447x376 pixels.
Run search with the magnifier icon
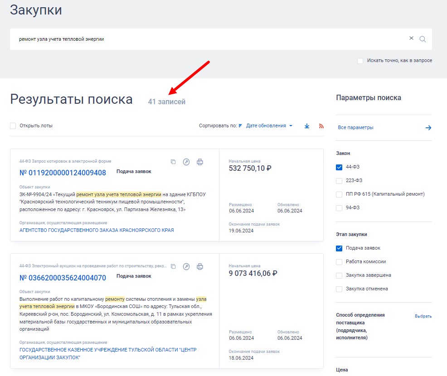pos(423,39)
